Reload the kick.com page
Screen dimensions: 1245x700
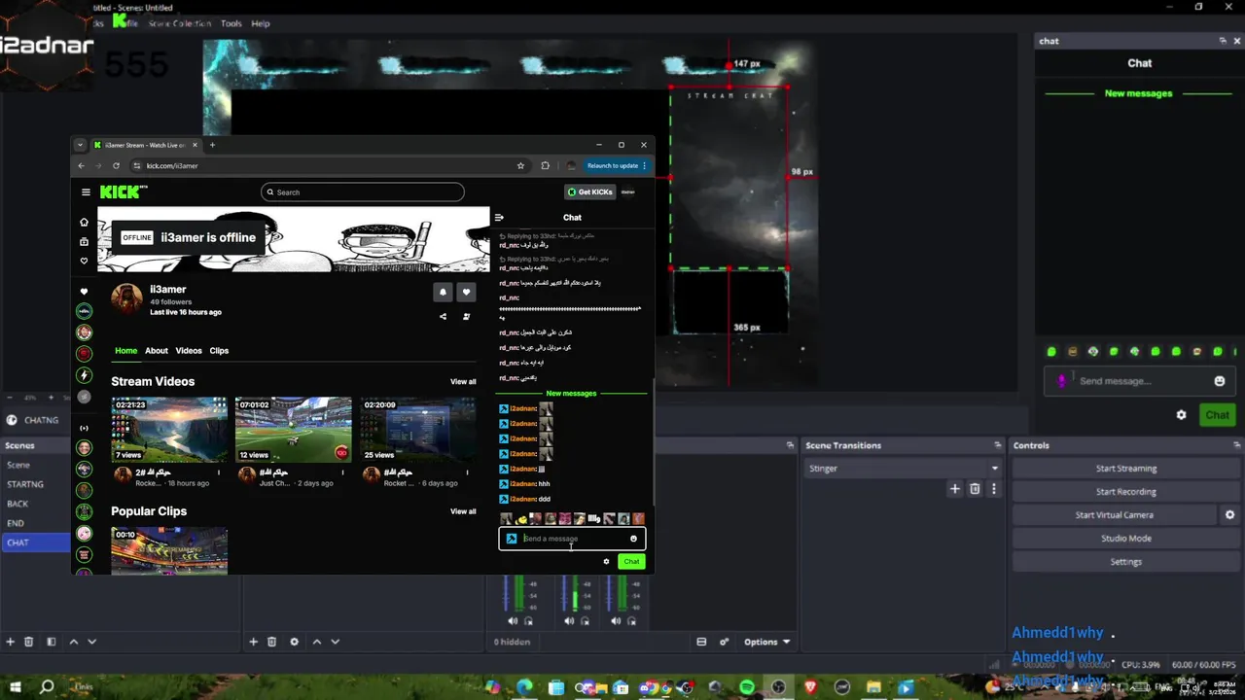click(x=116, y=165)
